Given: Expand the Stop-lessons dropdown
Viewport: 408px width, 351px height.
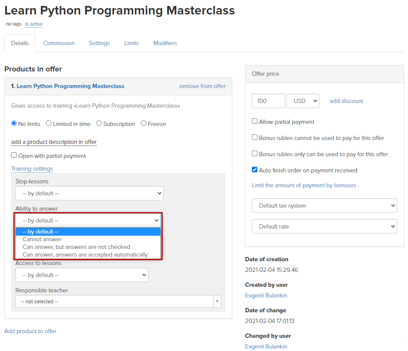Looking at the screenshot, I should (x=89, y=193).
